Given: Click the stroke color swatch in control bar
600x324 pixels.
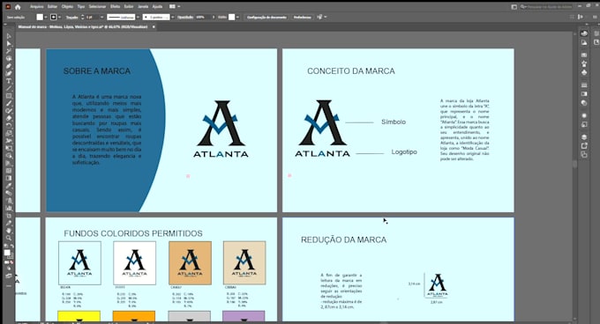Looking at the screenshot, I should click(x=54, y=18).
